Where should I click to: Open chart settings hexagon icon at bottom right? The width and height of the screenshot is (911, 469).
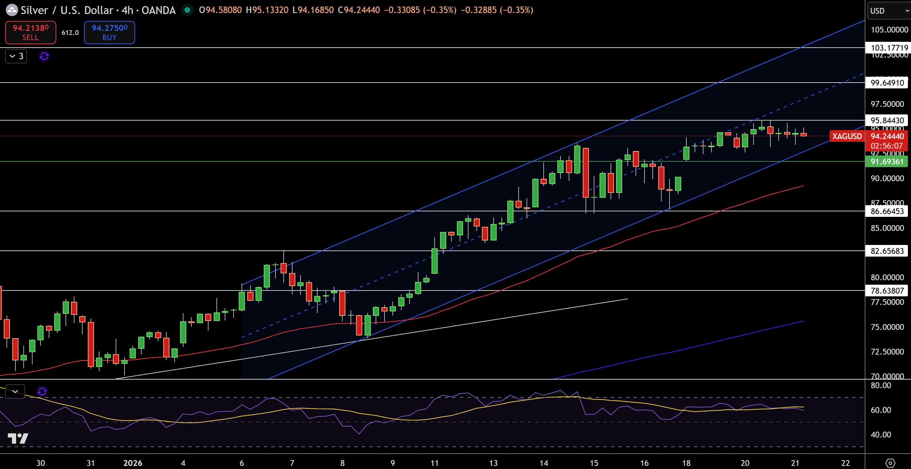tap(890, 462)
